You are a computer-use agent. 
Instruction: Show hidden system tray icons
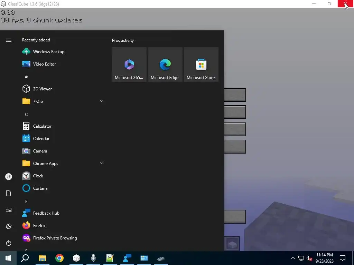click(x=292, y=258)
